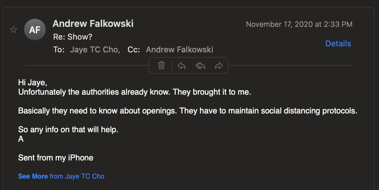Star this message from Andrew Falkowski
This screenshot has height=190, width=379.
pyautogui.click(x=13, y=30)
